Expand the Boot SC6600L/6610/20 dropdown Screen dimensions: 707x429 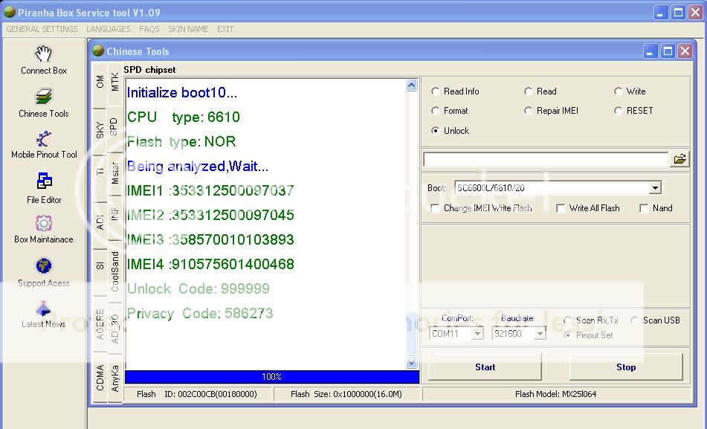pos(655,188)
